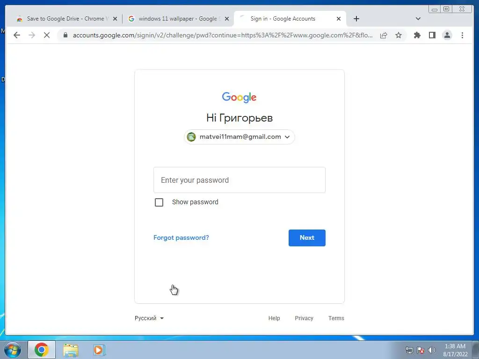479x359 pixels.
Task: Switch to windows 11 wallpaper Google tab
Action: [x=178, y=19]
